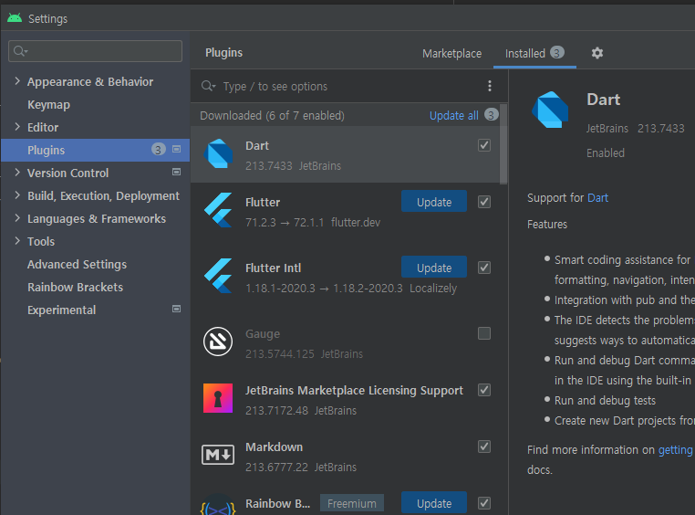
Task: Expand the Editor settings section
Action: click(x=17, y=127)
